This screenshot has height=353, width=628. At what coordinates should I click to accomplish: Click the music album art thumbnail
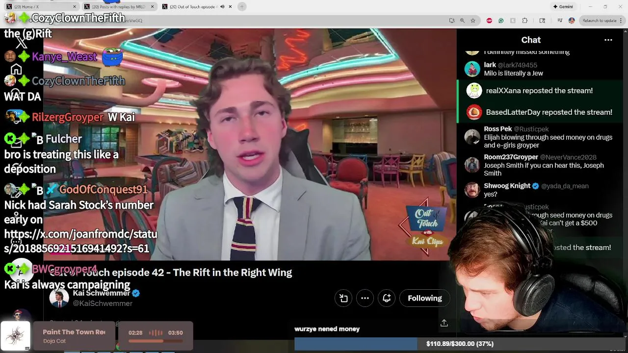(16, 336)
